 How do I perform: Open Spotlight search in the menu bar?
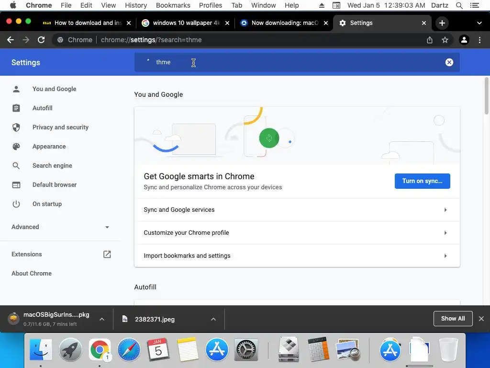(459, 5)
